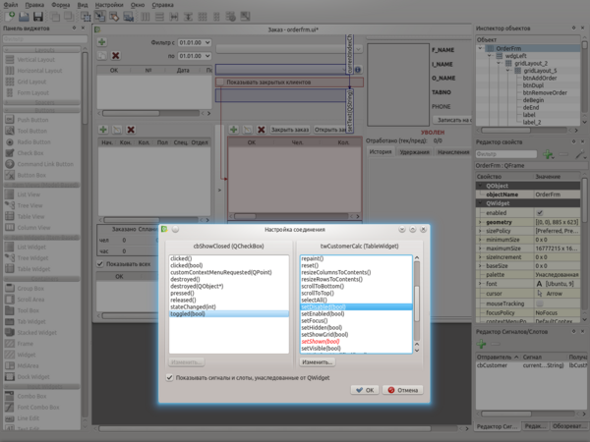
Task: Open the Справка menu
Action: [164, 5]
